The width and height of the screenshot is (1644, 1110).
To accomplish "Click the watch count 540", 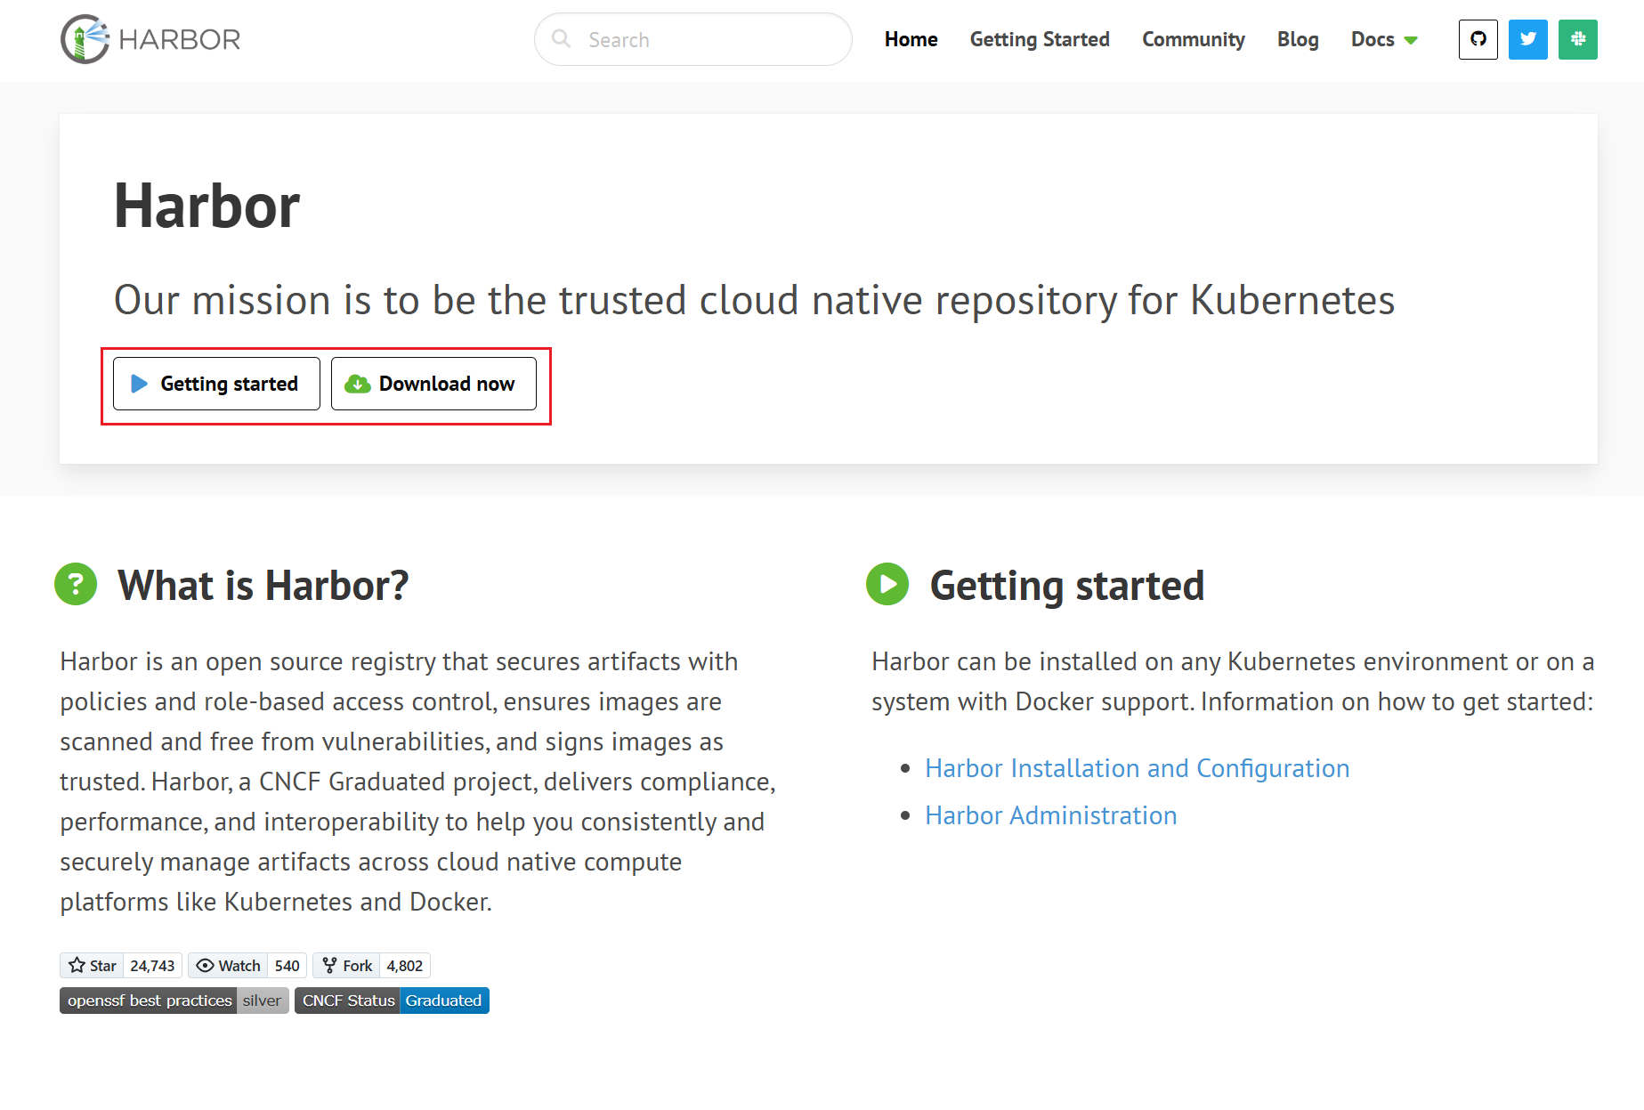I will tap(287, 966).
